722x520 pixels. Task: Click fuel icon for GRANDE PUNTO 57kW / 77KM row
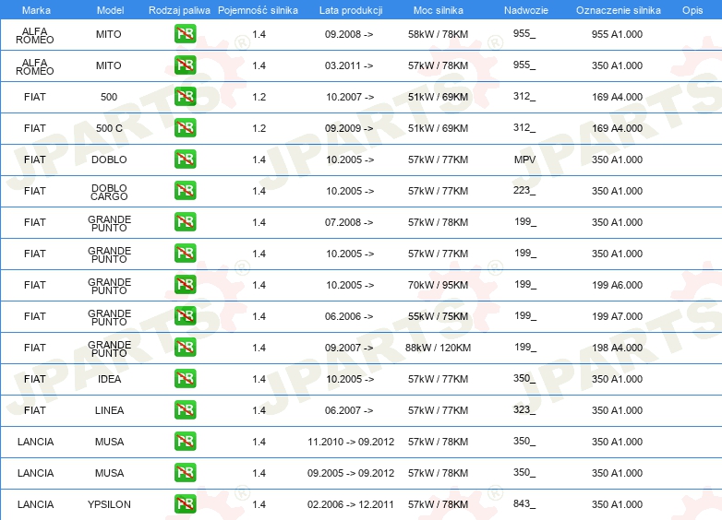coord(185,254)
